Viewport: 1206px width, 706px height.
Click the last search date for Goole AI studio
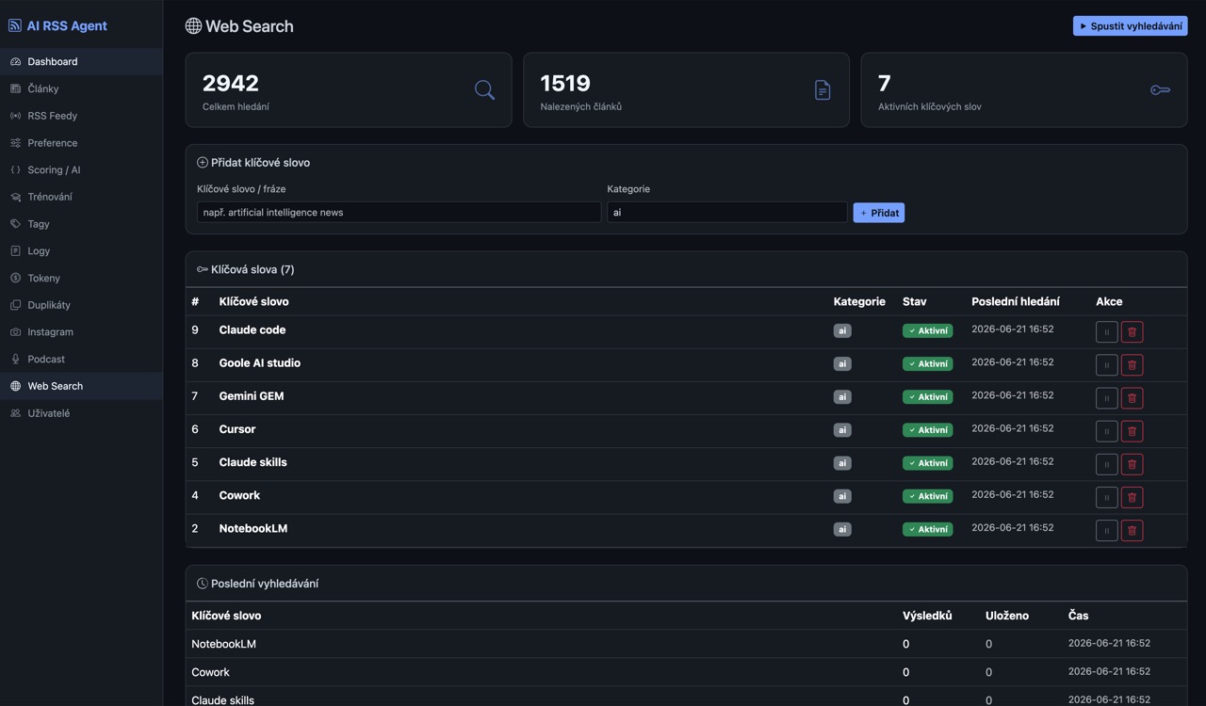click(x=1013, y=362)
